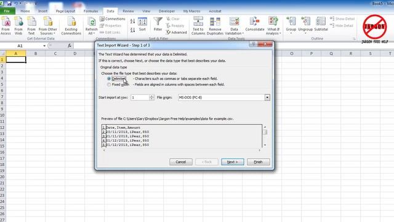Select row 10 header

pos(2,115)
